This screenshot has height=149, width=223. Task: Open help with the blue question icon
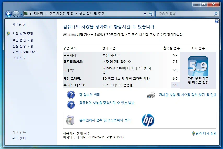216,21
